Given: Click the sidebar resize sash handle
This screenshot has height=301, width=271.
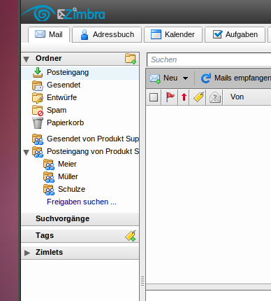Looking at the screenshot, I should pos(142,281).
